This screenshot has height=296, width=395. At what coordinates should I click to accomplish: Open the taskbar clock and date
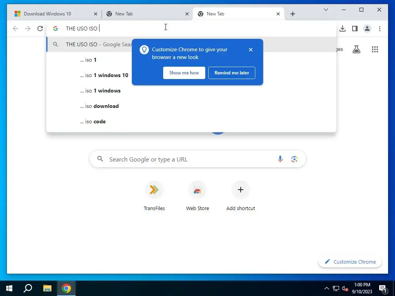pos(362,288)
